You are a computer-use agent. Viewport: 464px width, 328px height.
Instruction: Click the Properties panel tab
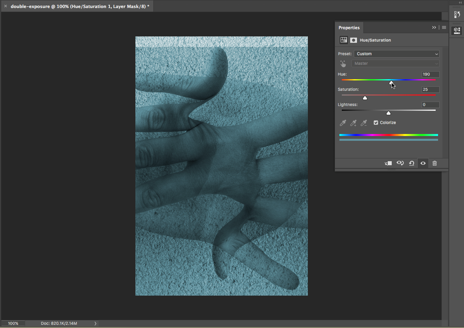pyautogui.click(x=349, y=28)
